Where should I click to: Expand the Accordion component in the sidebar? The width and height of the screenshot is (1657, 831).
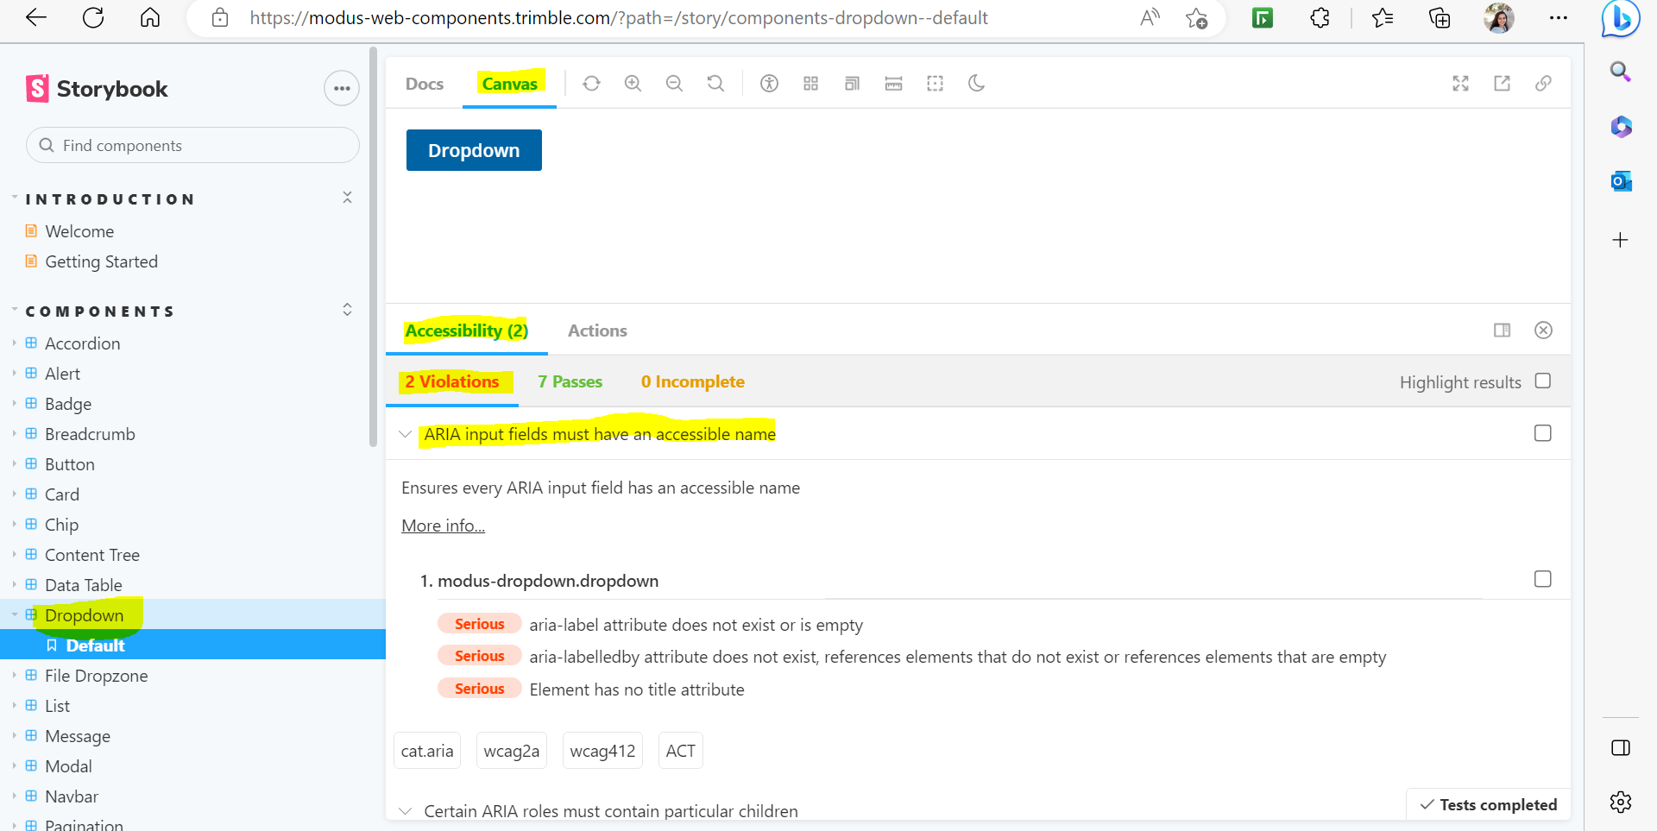(14, 343)
